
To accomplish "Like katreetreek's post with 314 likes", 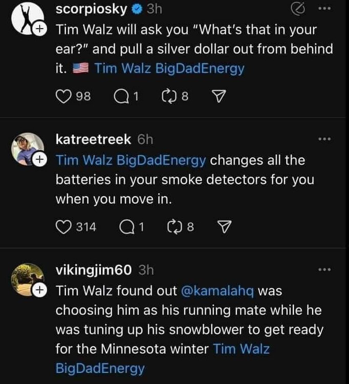I will click(x=62, y=227).
